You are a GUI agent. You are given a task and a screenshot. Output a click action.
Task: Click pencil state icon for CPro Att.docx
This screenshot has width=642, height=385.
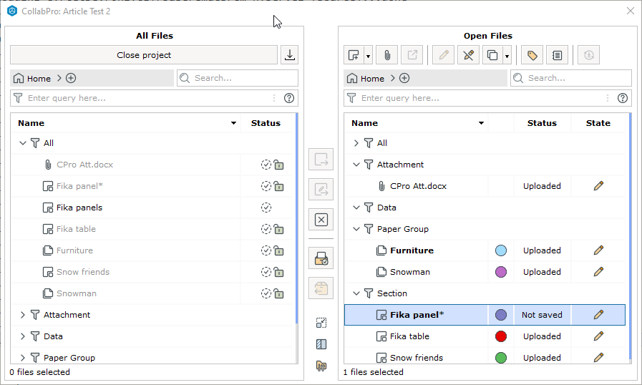[598, 186]
